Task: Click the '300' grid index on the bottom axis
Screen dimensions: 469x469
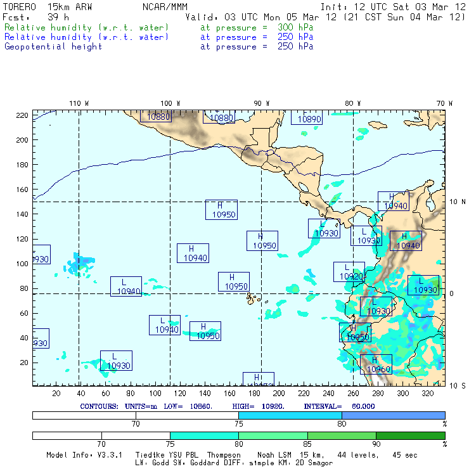Action: click(402, 394)
